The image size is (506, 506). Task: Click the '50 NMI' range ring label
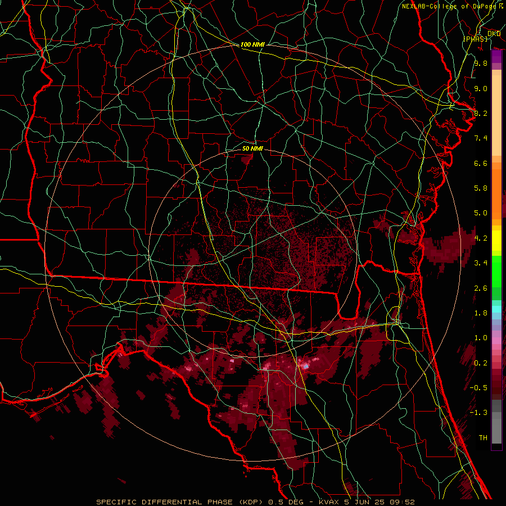(252, 148)
